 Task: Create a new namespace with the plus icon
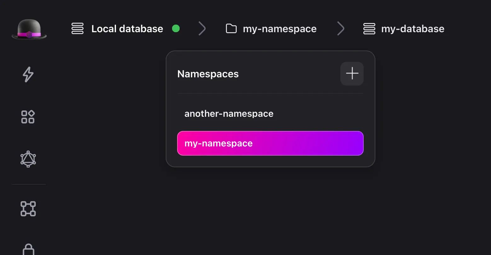click(352, 74)
